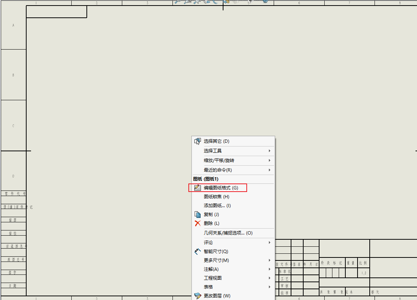This screenshot has width=417, height=300.
Task: Select the 智能尺寸 Smart Dimension tool icon
Action: [x=198, y=252]
